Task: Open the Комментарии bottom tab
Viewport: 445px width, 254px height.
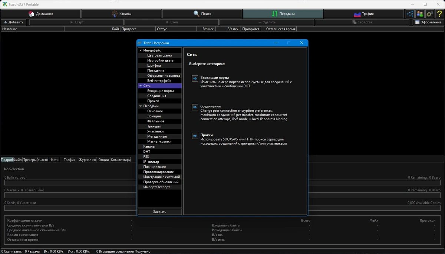Action: pos(121,160)
